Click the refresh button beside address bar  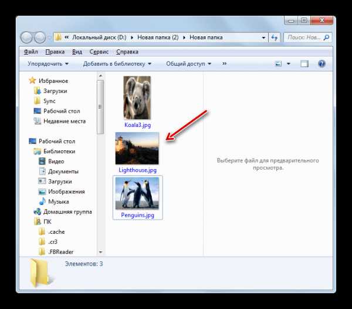click(x=275, y=38)
